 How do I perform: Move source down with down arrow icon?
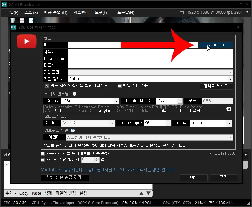(149, 193)
